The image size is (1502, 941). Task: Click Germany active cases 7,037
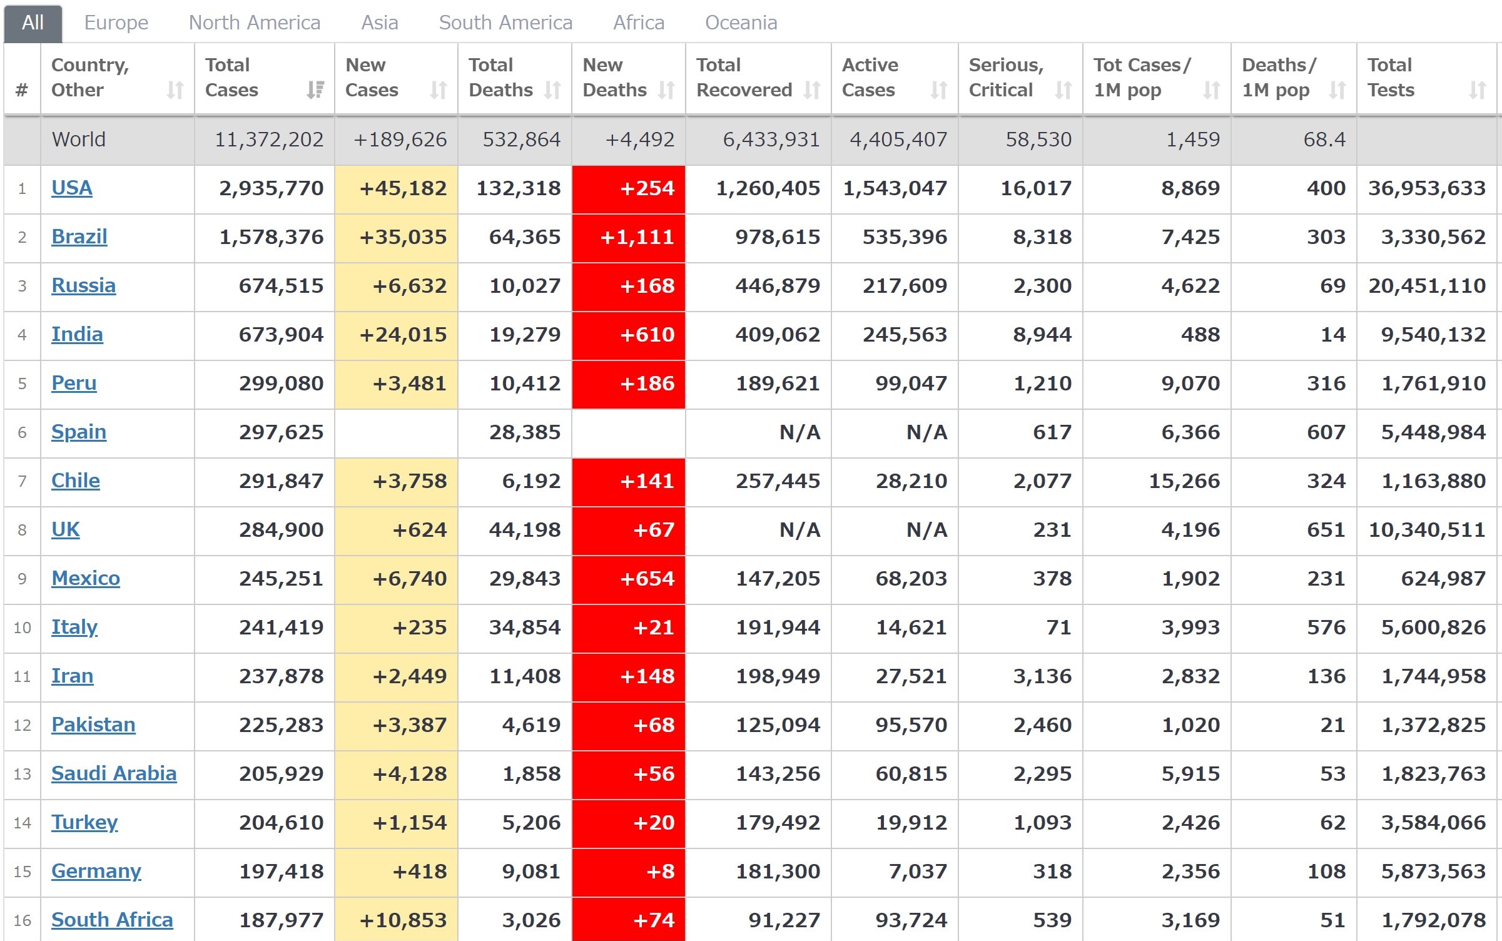(918, 871)
